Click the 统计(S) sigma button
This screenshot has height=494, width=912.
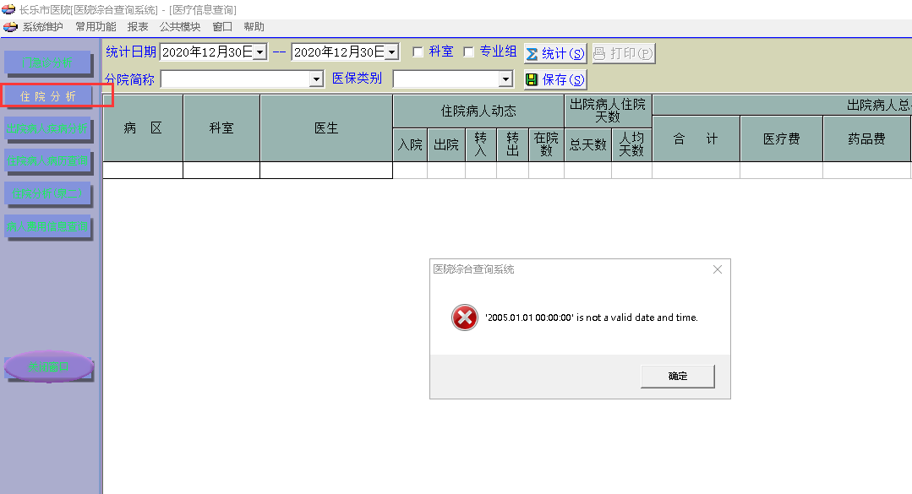(x=555, y=53)
